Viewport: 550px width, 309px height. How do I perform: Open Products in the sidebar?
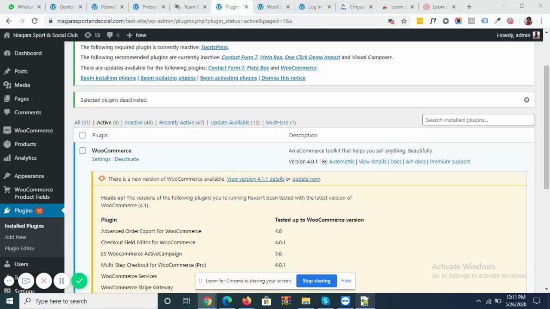click(x=25, y=144)
